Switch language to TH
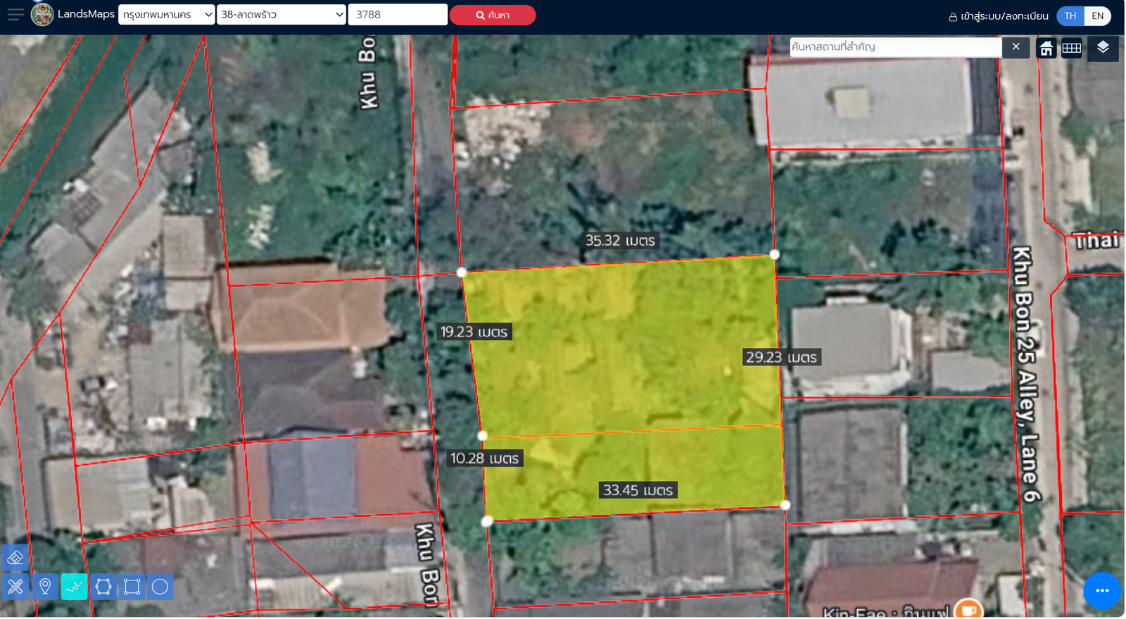This screenshot has height=619, width=1126. (x=1070, y=16)
